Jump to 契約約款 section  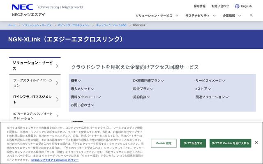[x=141, y=97]
